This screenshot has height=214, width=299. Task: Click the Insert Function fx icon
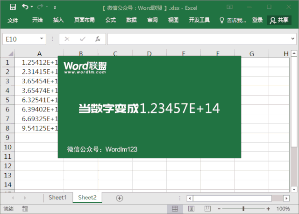click(x=98, y=39)
